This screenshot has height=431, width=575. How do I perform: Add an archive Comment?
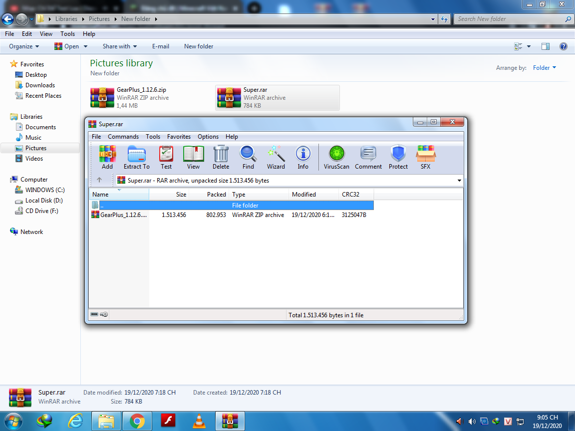click(x=368, y=157)
